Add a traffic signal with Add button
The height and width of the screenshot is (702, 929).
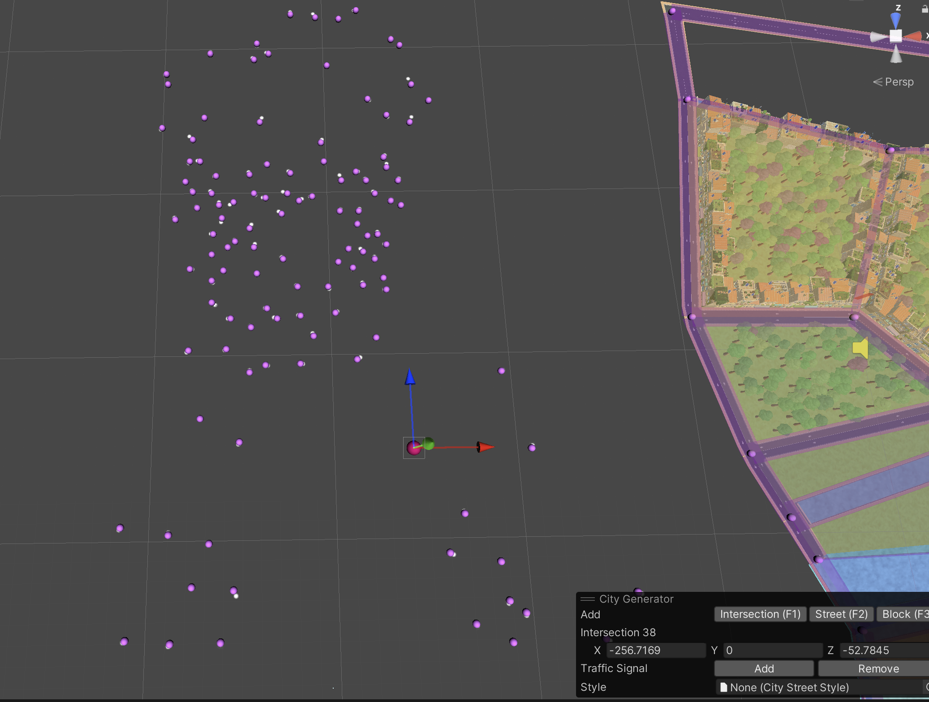pos(764,668)
